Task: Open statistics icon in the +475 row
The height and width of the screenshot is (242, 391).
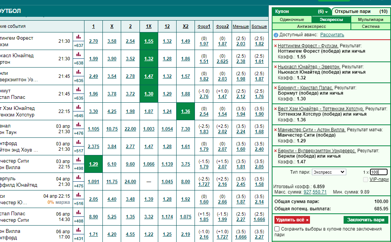Action: (x=79, y=177)
